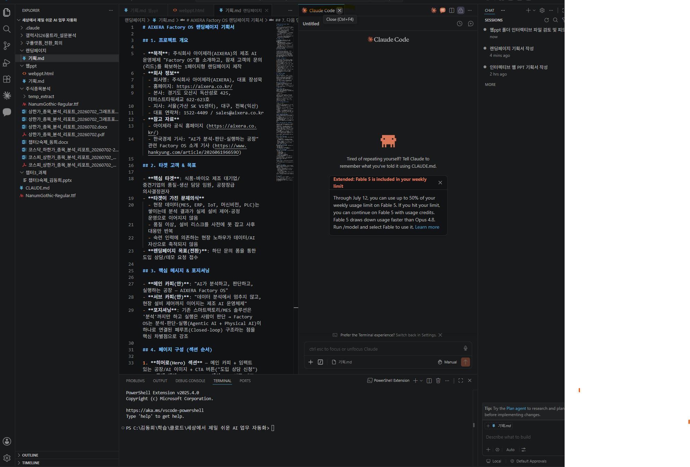
Task: Show MORE chat sessions
Action: pyautogui.click(x=490, y=85)
